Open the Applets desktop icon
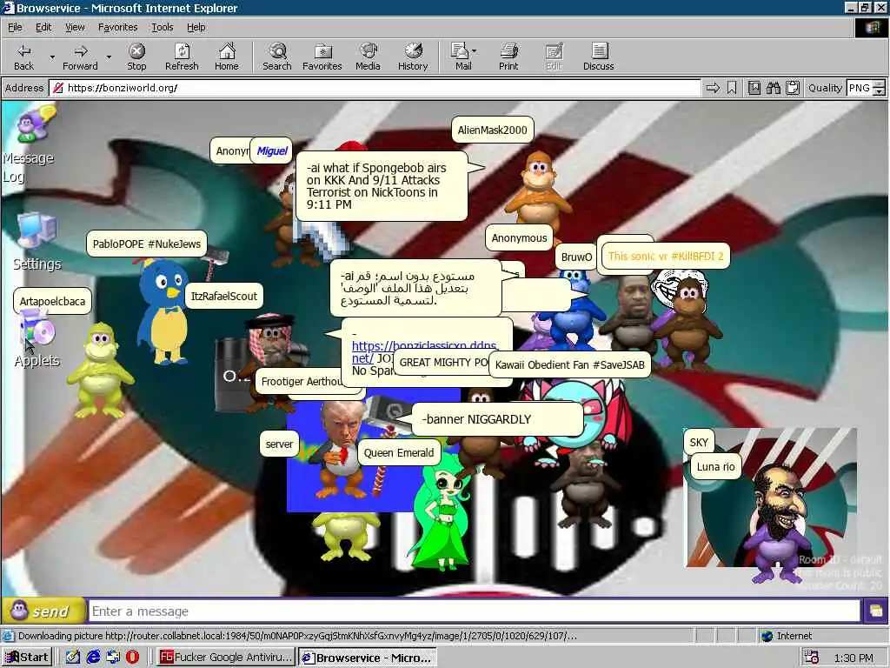The height and width of the screenshot is (668, 890). pos(37,340)
